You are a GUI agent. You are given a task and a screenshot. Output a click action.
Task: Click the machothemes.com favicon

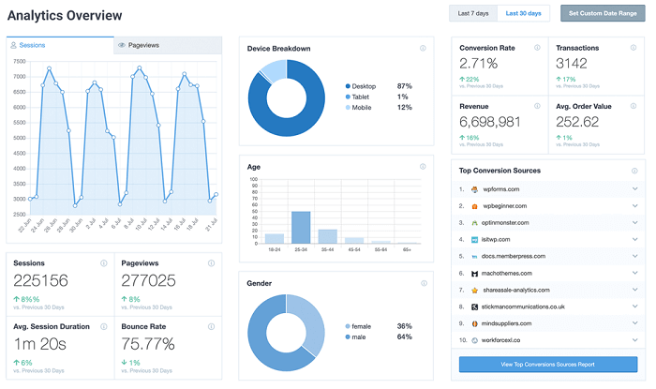(x=474, y=274)
